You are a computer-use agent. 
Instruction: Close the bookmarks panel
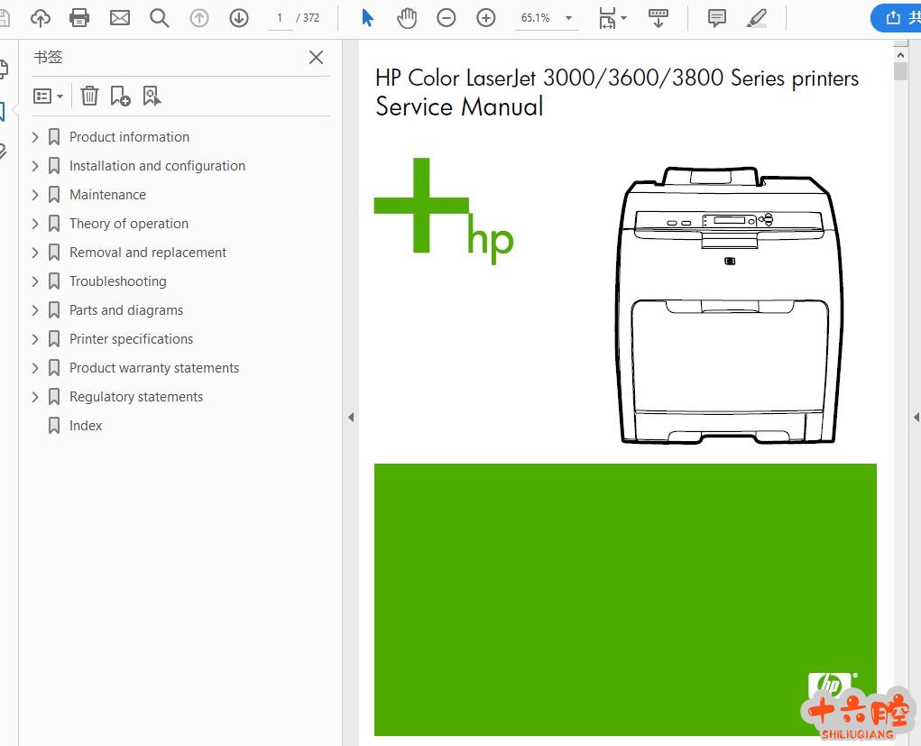pos(316,58)
